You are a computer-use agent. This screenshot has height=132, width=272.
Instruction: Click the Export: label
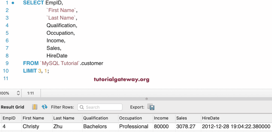[x=137, y=107]
